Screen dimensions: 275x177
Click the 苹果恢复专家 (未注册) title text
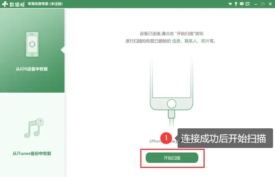pos(45,4)
